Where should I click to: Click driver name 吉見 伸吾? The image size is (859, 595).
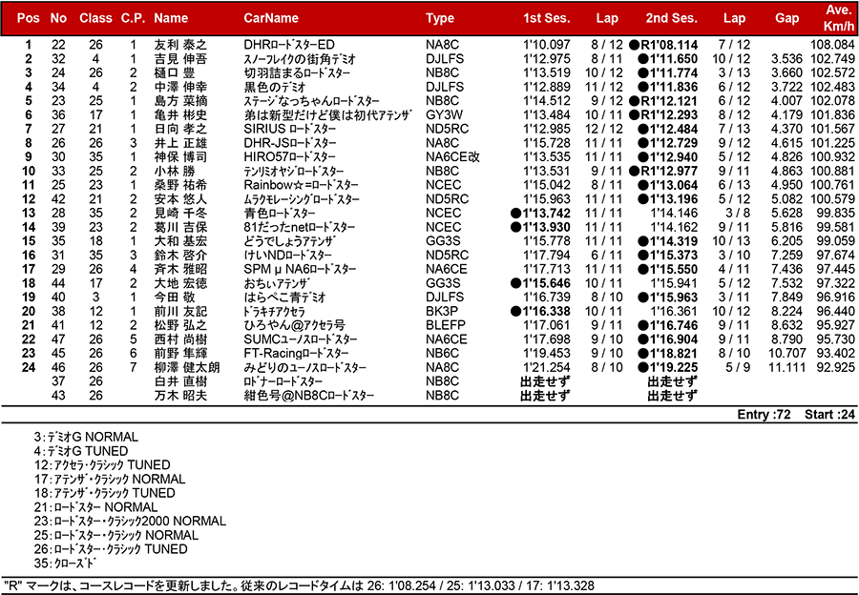click(x=180, y=59)
